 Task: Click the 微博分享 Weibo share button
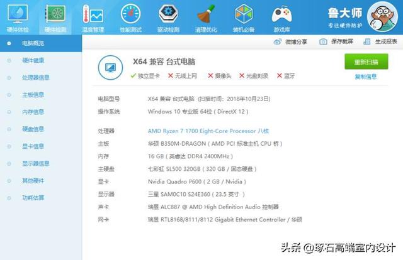point(291,42)
